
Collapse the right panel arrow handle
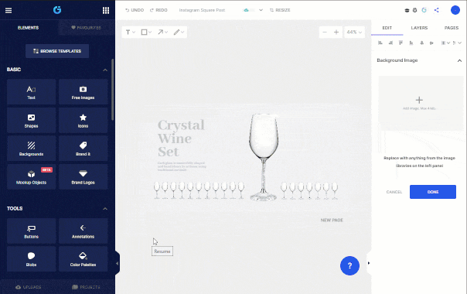point(369,263)
